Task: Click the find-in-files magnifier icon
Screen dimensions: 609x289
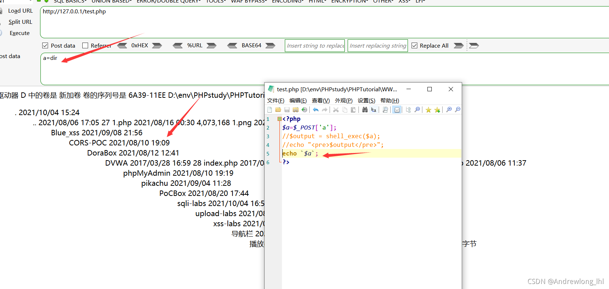Action: tap(385, 110)
